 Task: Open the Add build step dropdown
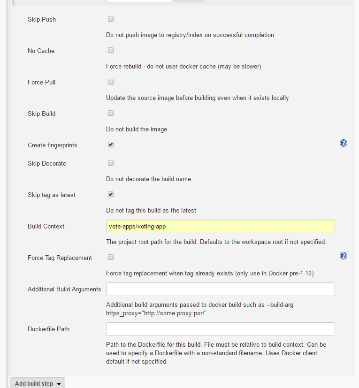38,383
